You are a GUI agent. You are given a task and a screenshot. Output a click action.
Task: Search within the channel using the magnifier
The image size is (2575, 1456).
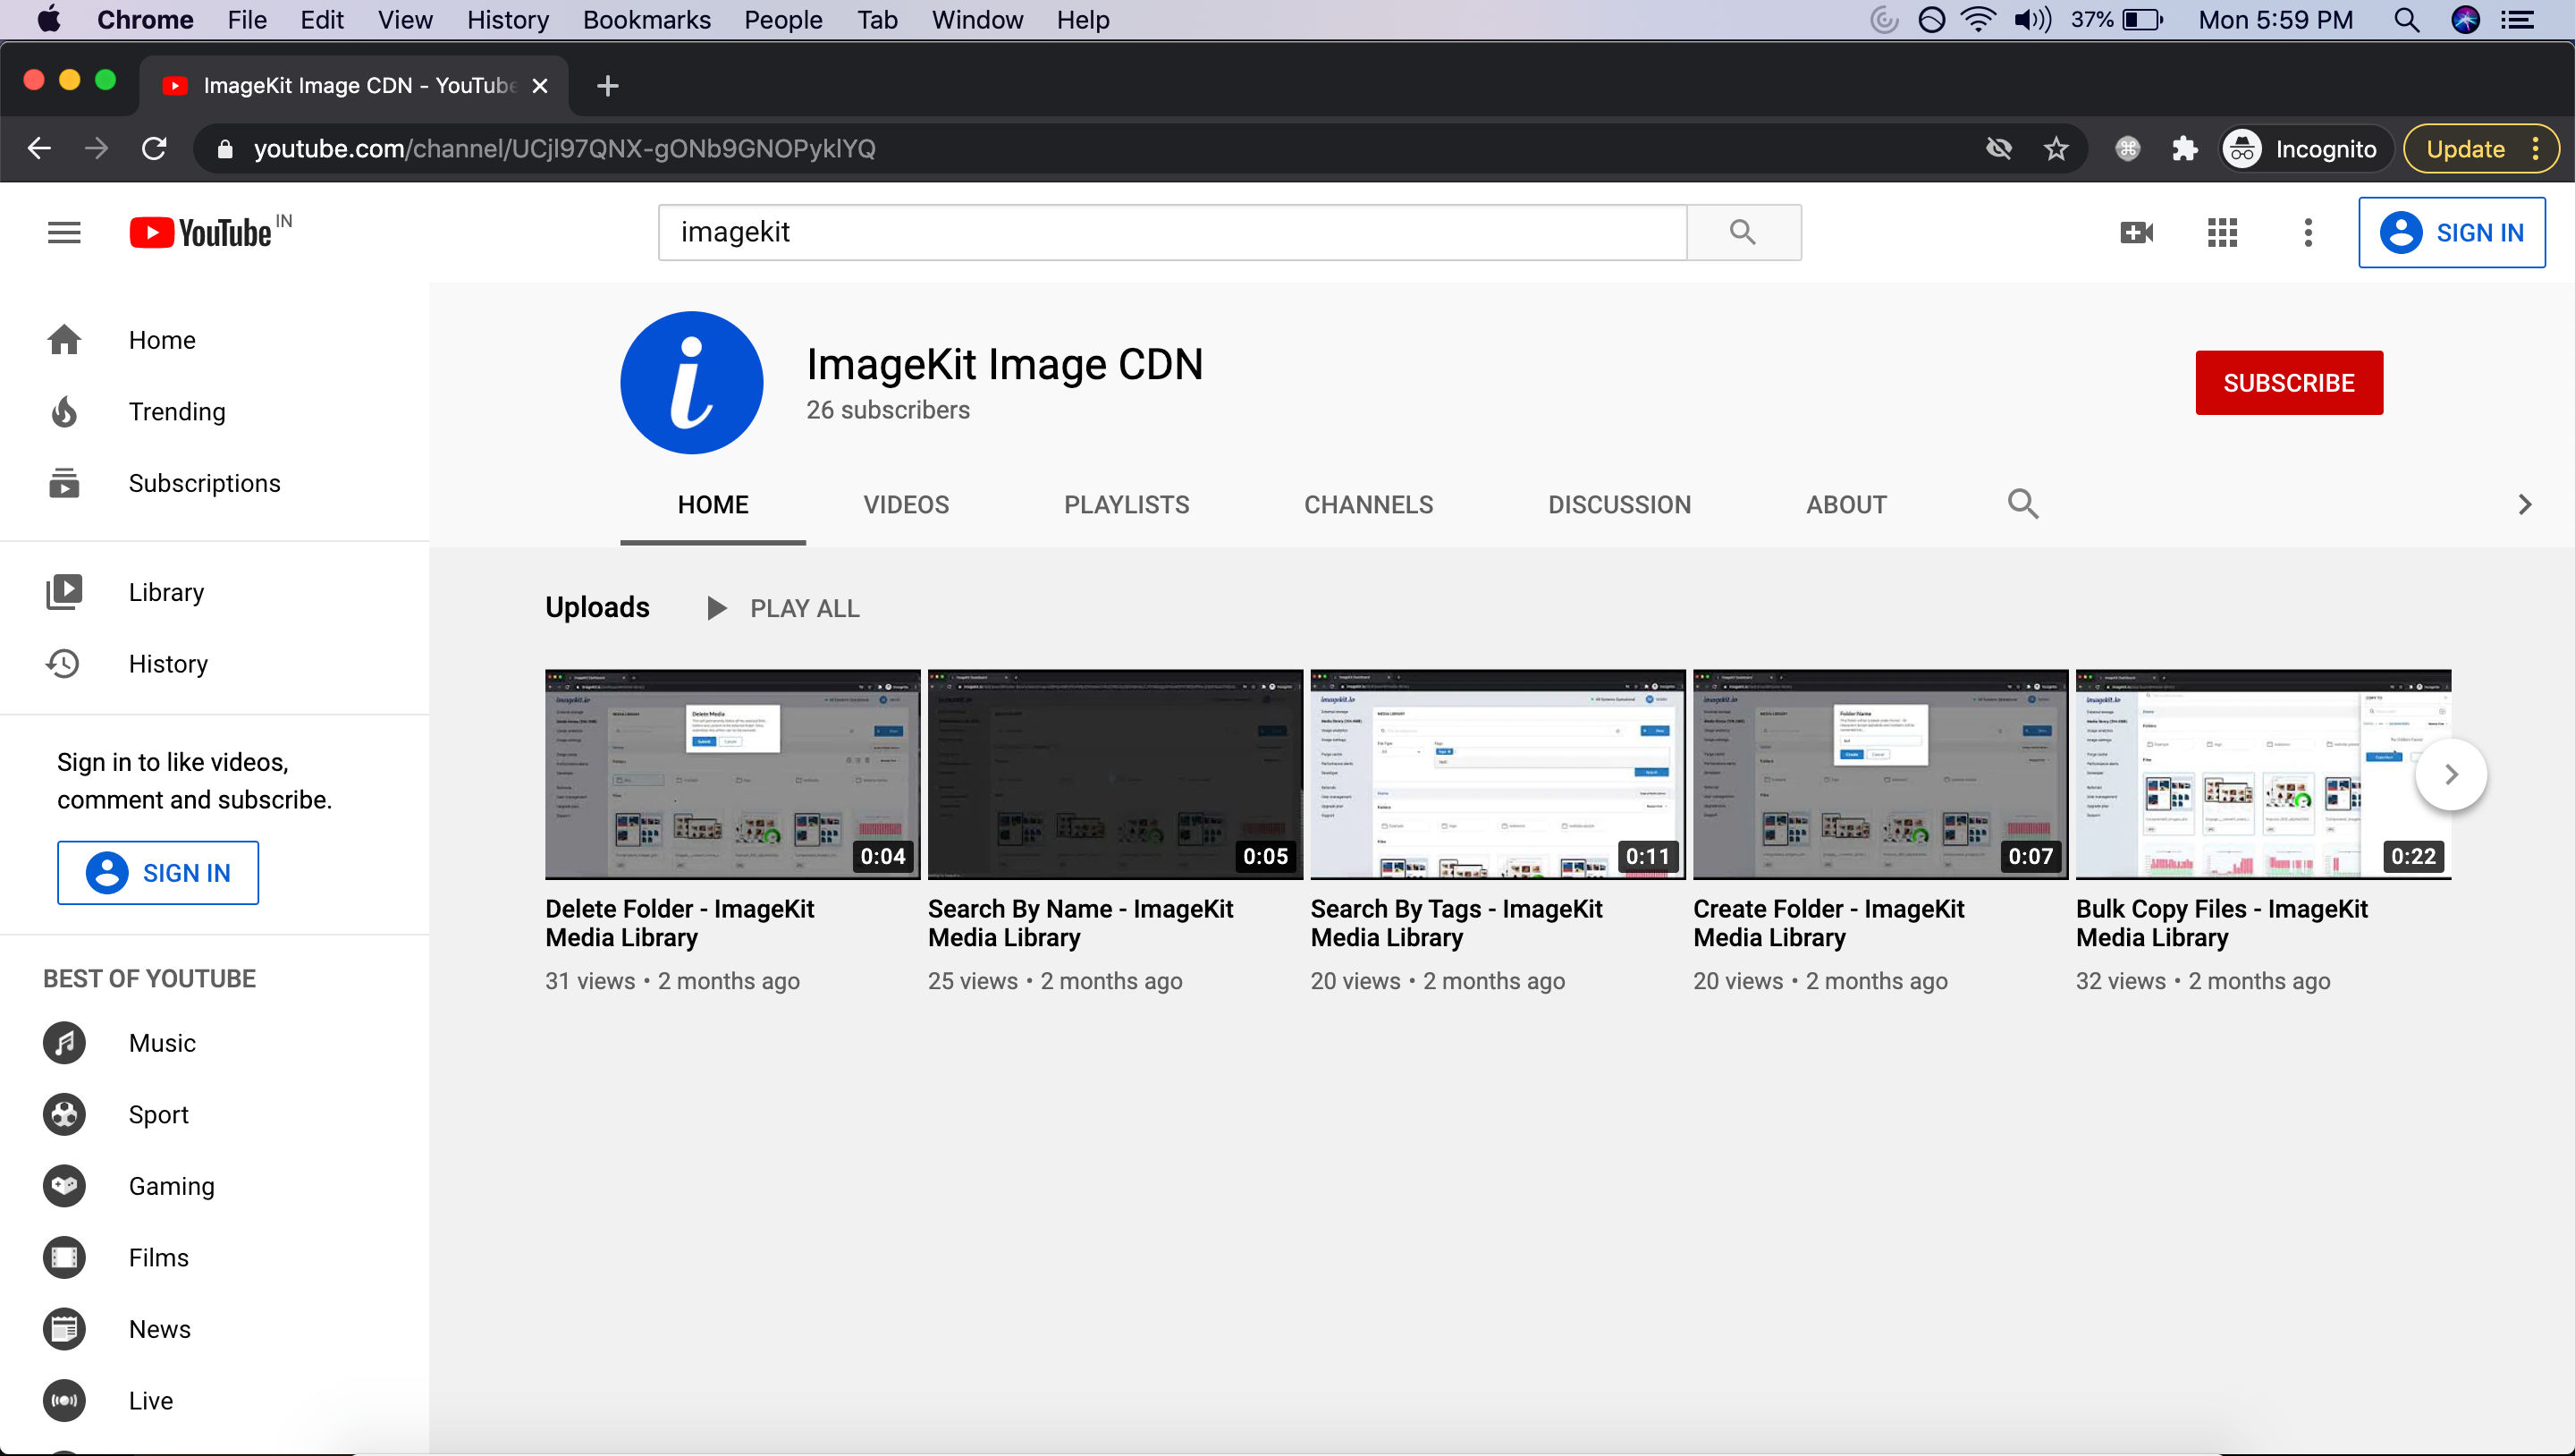(2022, 504)
